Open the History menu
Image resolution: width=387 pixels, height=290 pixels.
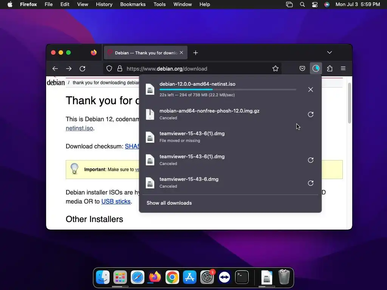coord(104,5)
